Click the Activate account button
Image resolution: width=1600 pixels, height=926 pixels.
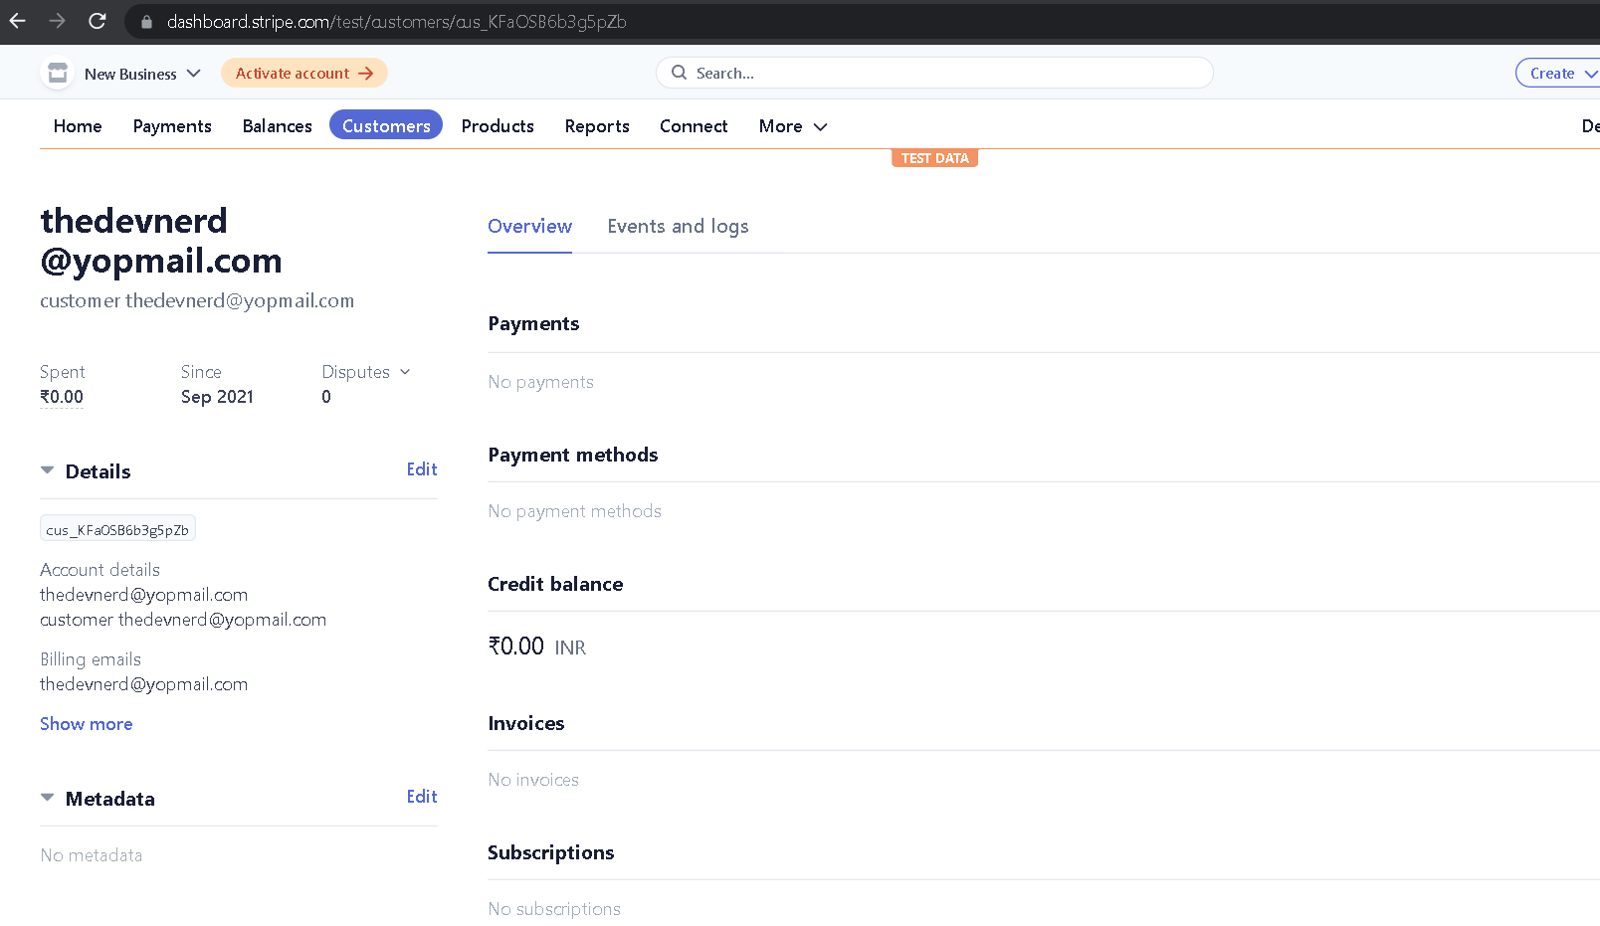(x=304, y=73)
